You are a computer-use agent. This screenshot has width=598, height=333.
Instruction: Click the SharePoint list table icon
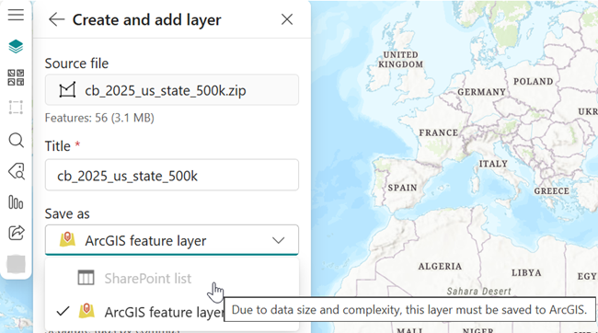(x=86, y=278)
